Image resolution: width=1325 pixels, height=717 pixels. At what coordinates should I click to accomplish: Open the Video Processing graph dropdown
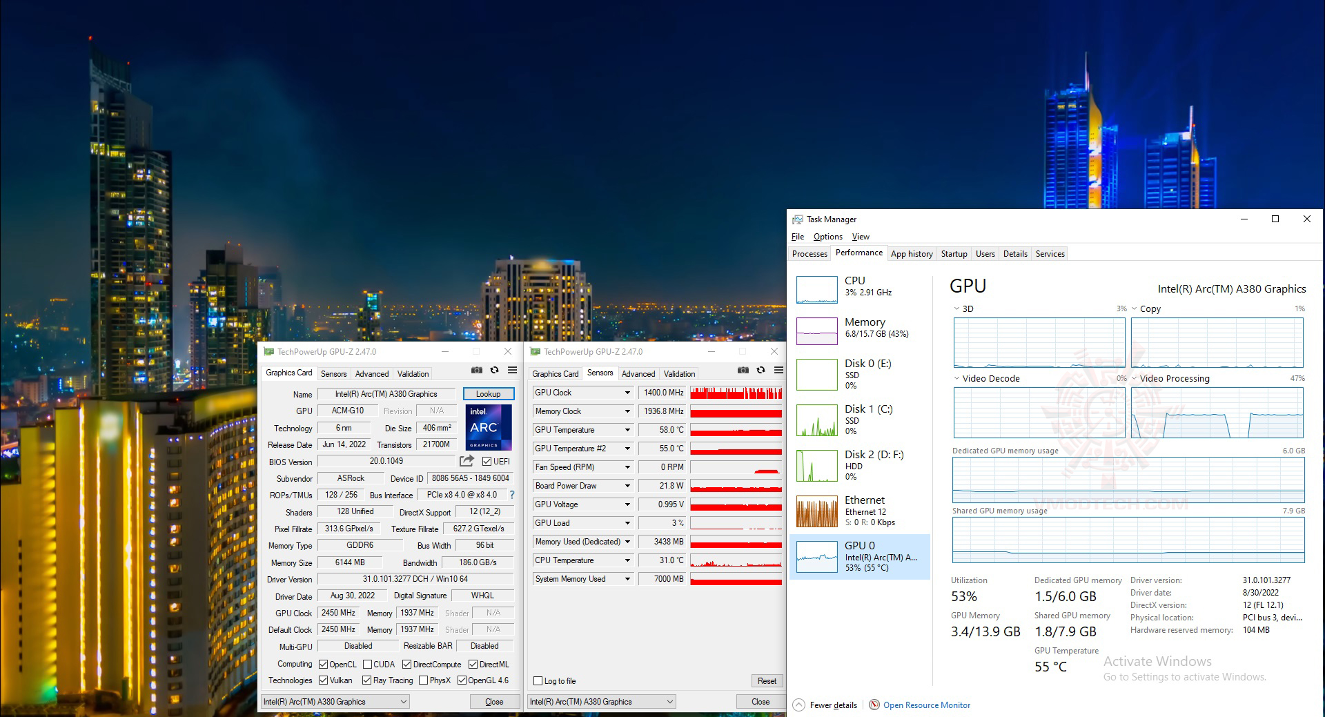coord(1135,378)
